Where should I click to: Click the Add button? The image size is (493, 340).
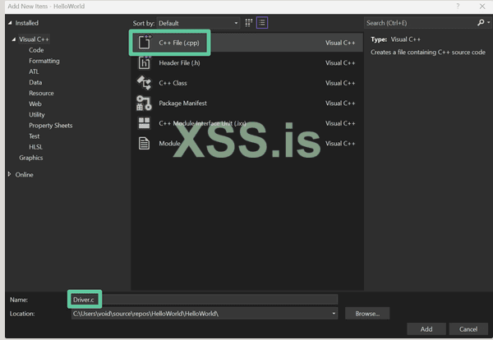[x=426, y=329]
